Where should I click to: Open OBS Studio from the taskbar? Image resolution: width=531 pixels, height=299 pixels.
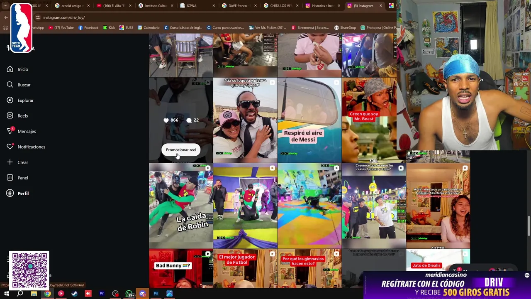(115, 294)
